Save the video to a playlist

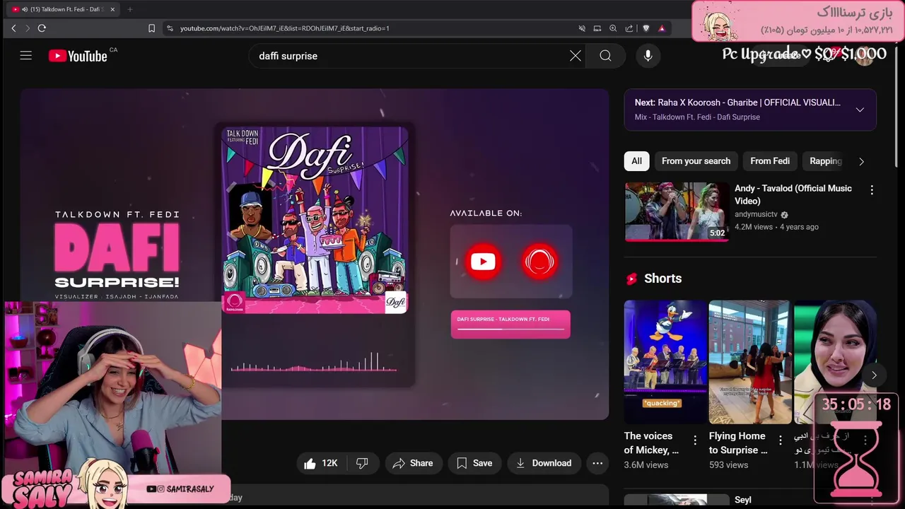[x=474, y=463]
